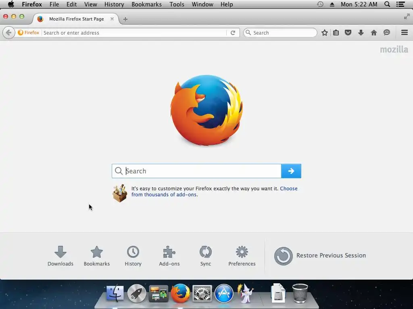Click the back arrow button

[9, 33]
